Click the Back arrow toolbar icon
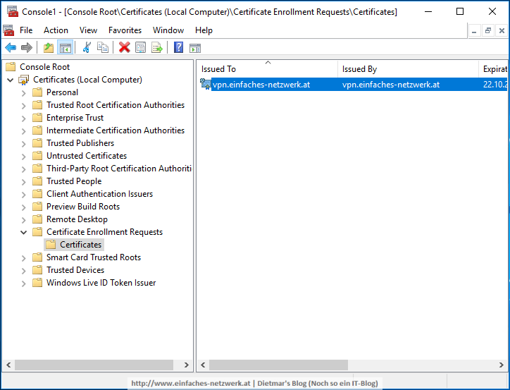 (11, 48)
